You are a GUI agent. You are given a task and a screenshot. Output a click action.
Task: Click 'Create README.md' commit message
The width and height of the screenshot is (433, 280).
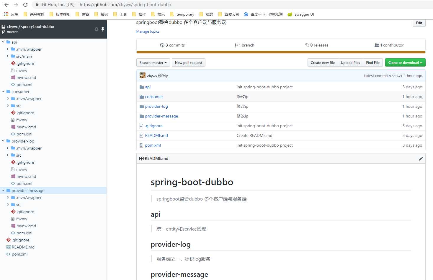[254, 136]
